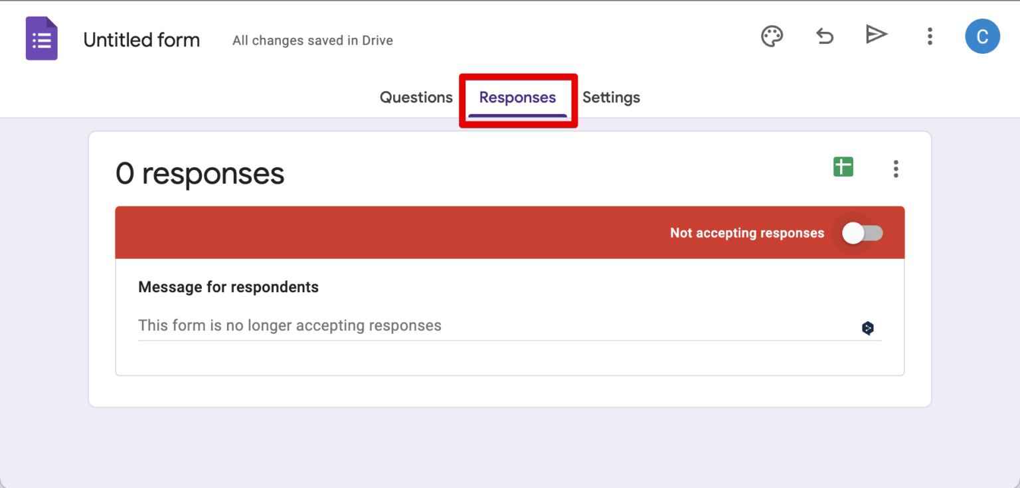Open the 'All changes saved in Drive' status
Viewport: 1020px width, 488px height.
click(x=312, y=41)
